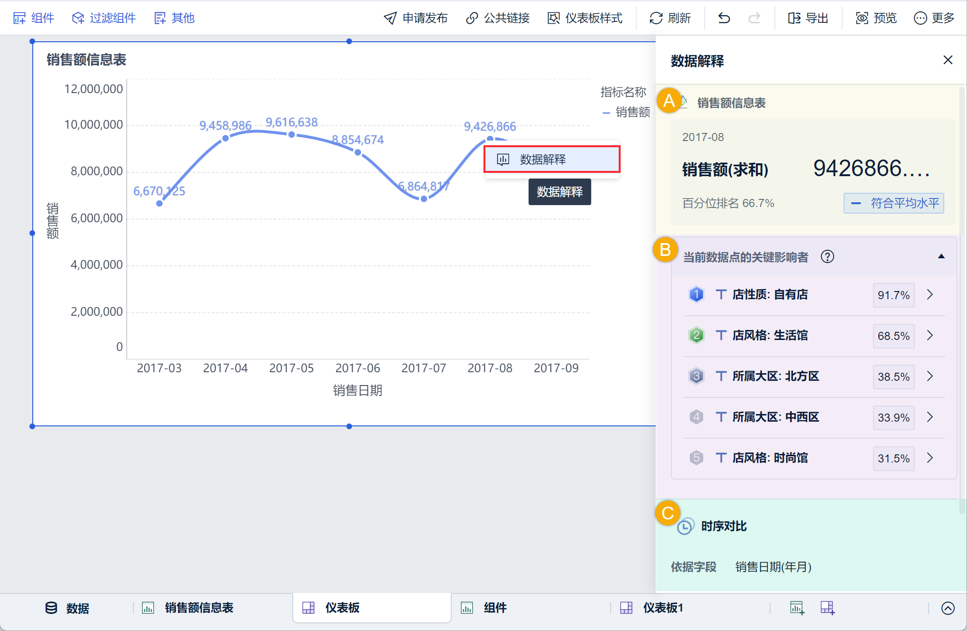This screenshot has width=967, height=631.
Task: Open the export (导出) option
Action: click(x=808, y=18)
